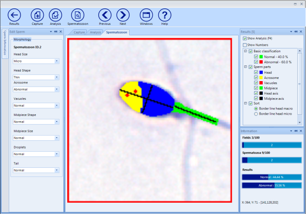Viewport: 306px width, 214px height.
Task: Click the Spermatozoon ID.2 label
Action: click(x=28, y=47)
